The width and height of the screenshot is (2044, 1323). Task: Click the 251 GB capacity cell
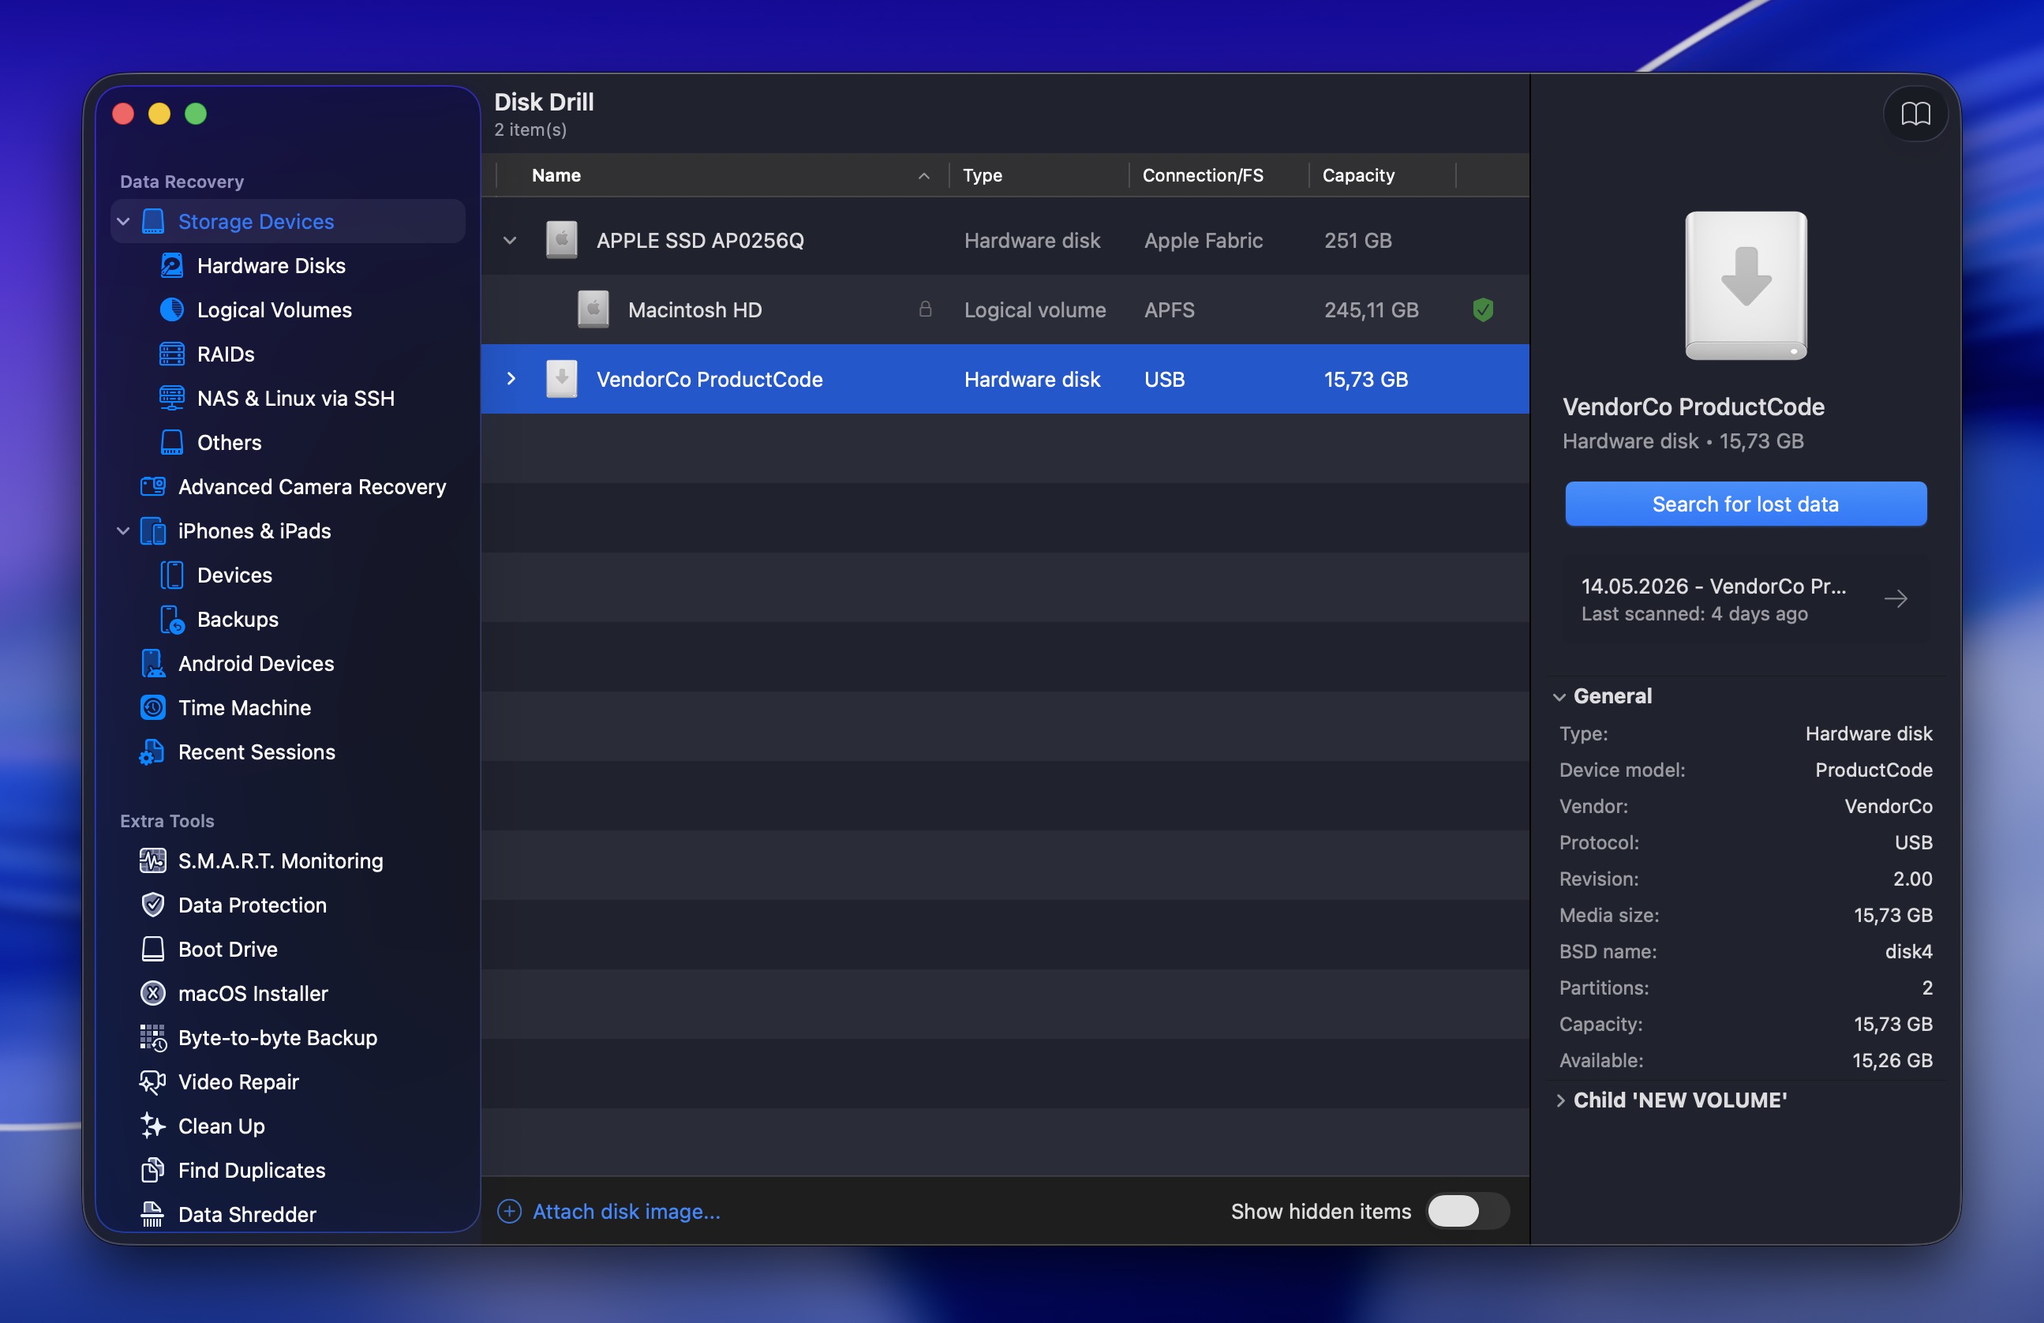(1357, 241)
